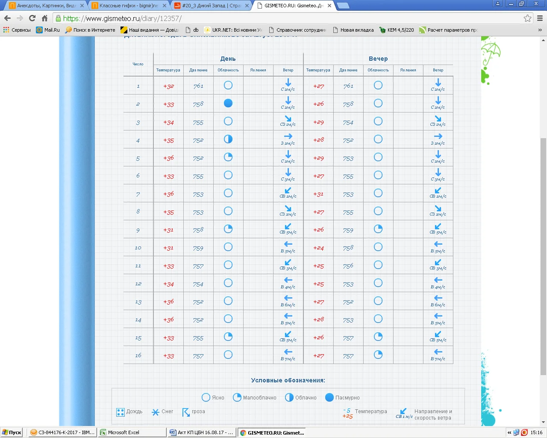This screenshot has width=547, height=438.
Task: Click the rain icon in the legend
Action: (121, 412)
